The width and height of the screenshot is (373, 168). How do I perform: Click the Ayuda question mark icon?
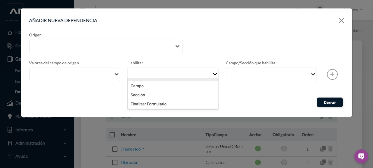pyautogui.click(x=10, y=156)
